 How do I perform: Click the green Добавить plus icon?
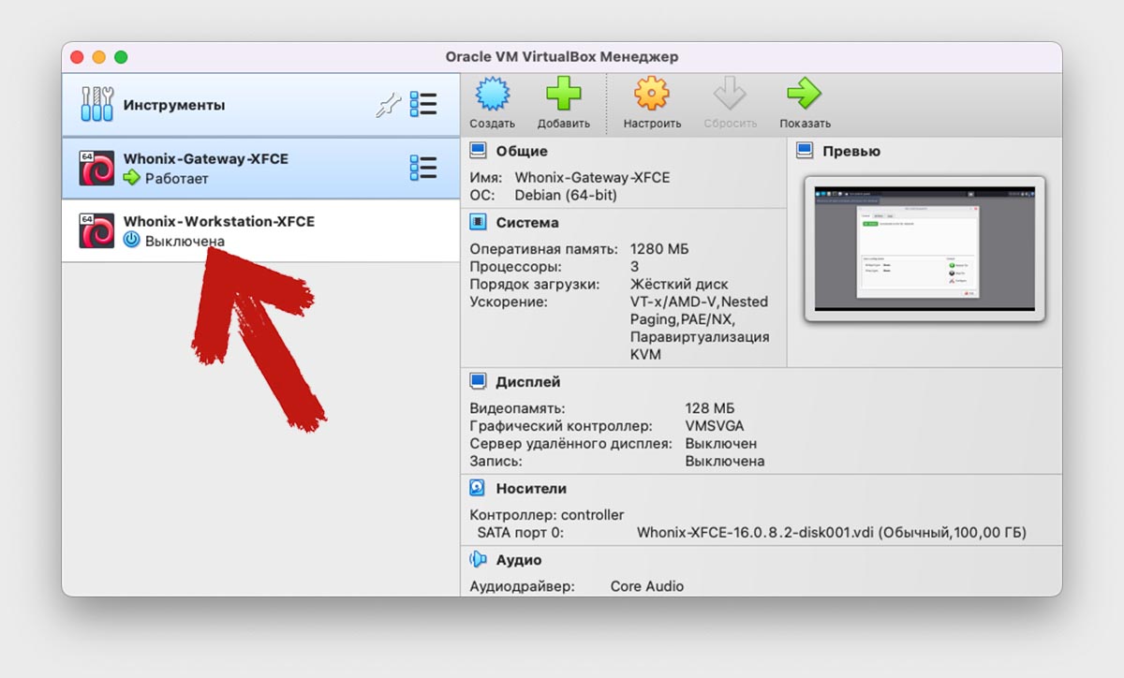pos(563,95)
